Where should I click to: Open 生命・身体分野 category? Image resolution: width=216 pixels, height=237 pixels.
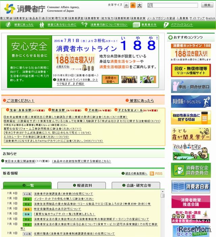tap(21, 110)
